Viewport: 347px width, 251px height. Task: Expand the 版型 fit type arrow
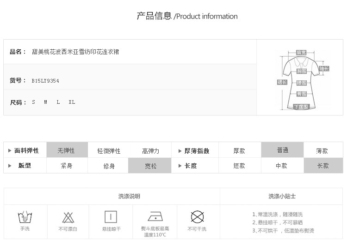(10, 166)
